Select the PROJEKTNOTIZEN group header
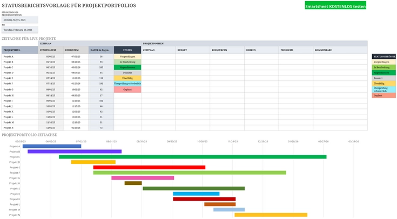397x219 pixels. (x=254, y=44)
